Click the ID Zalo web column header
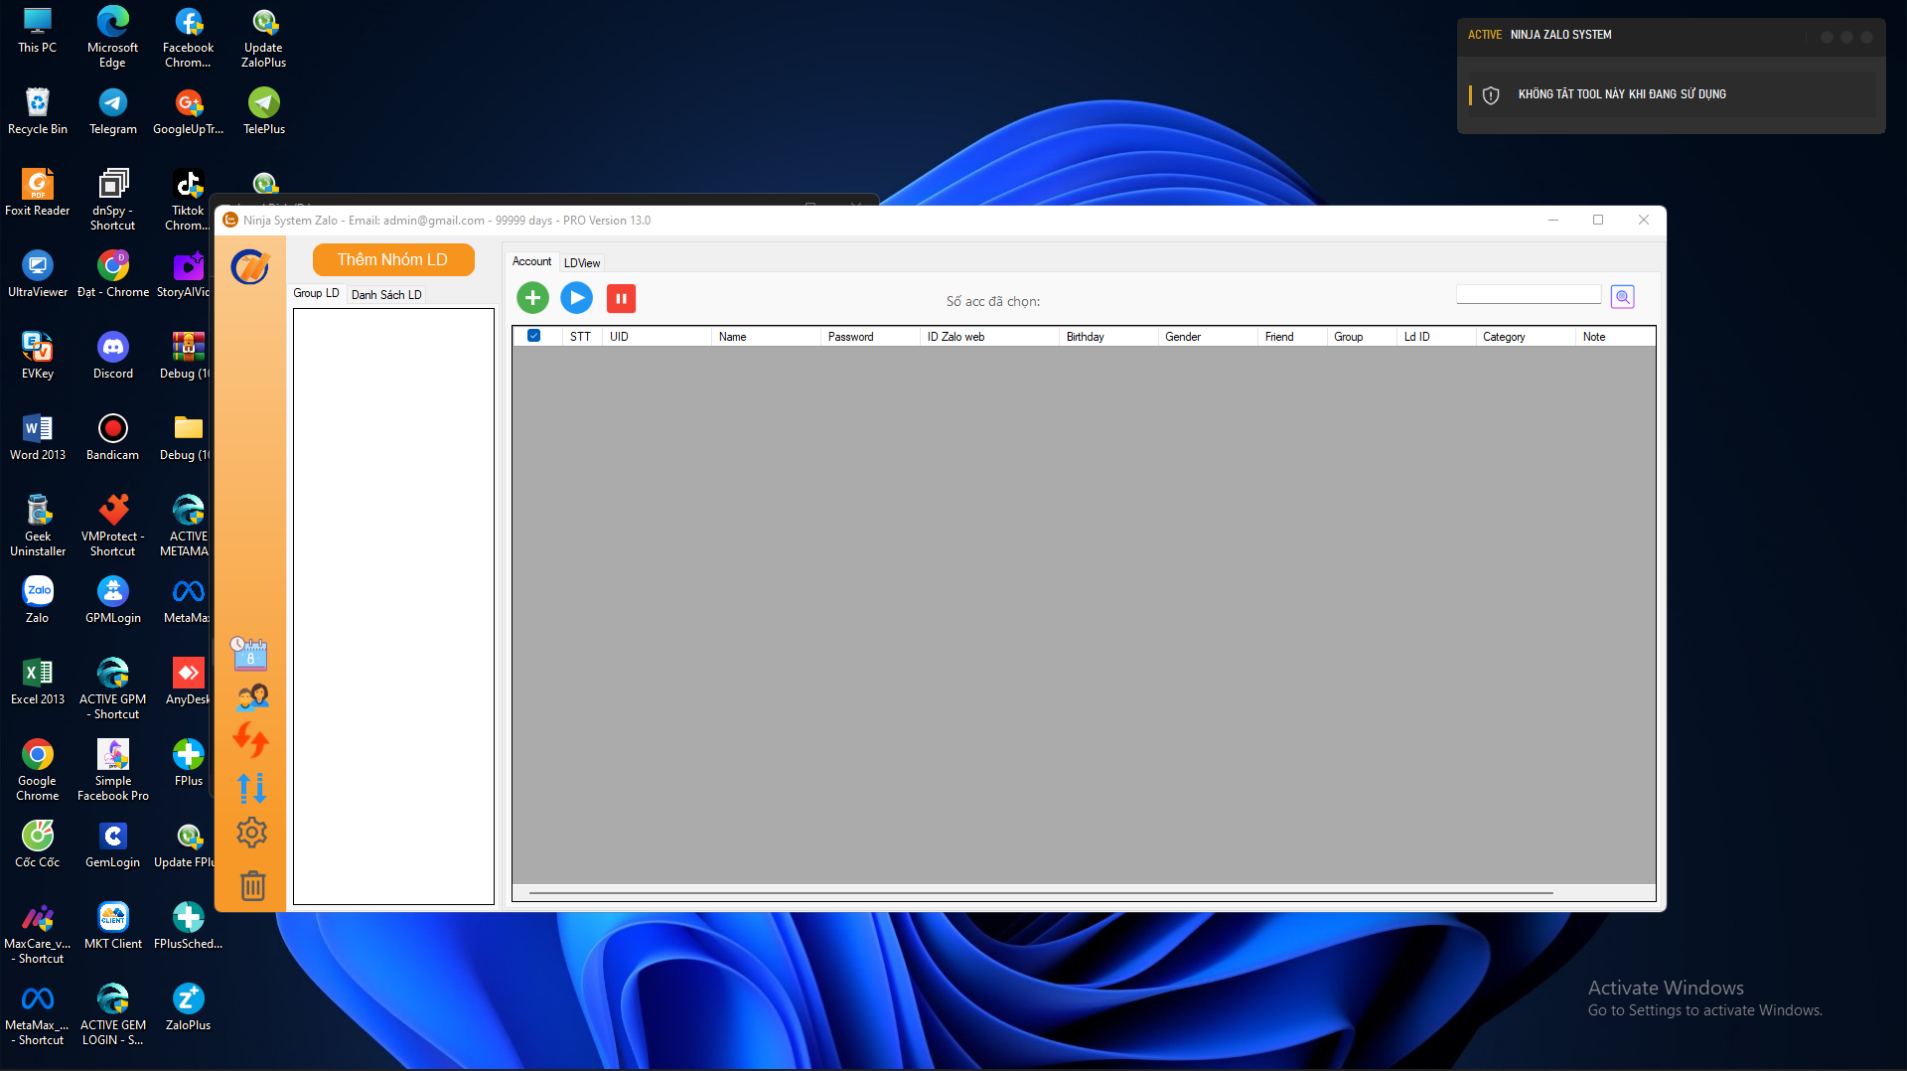 989,337
